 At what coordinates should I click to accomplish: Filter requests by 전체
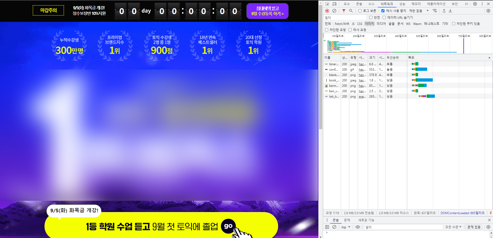pyautogui.click(x=328, y=24)
